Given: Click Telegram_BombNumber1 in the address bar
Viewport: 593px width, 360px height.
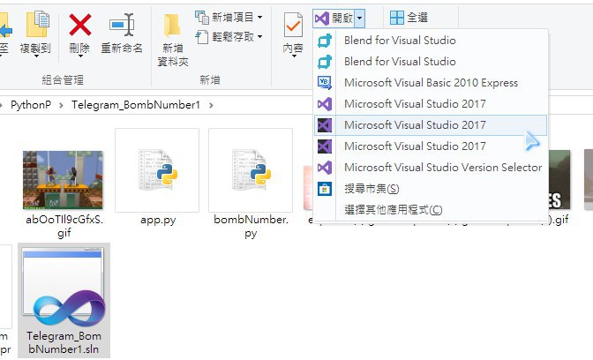Looking at the screenshot, I should [135, 105].
